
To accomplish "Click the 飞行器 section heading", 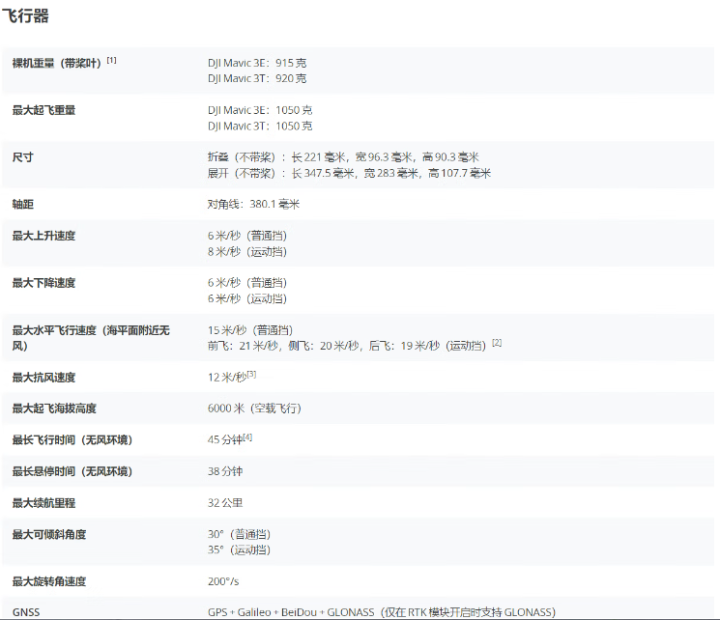I will pos(26,16).
